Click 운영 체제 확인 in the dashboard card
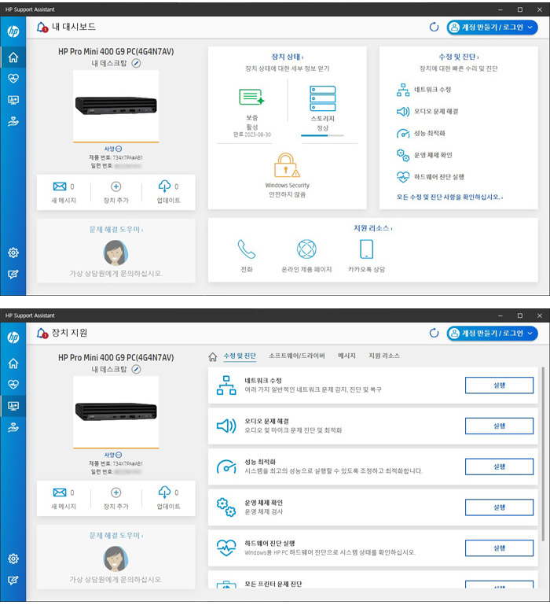The height and width of the screenshot is (605, 550). 424,155
